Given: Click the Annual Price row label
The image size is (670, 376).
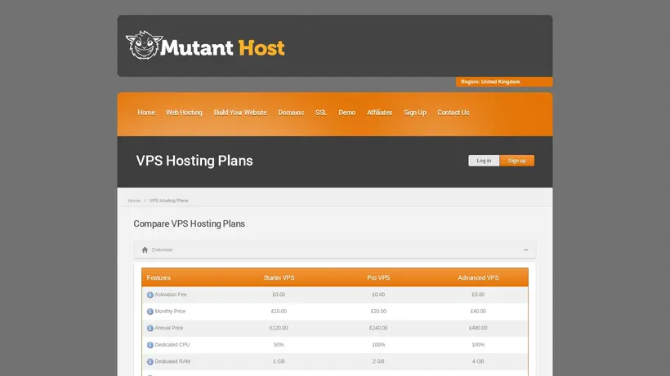Looking at the screenshot, I should [x=169, y=328].
